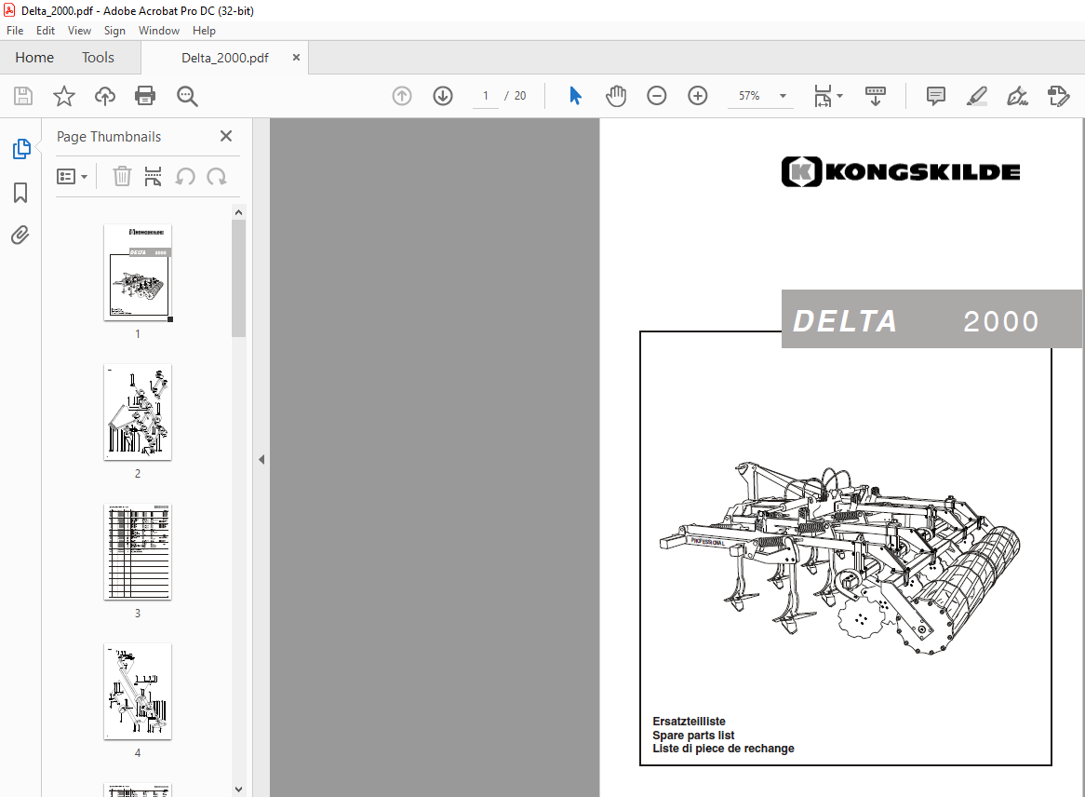Switch to the Home tab
The height and width of the screenshot is (797, 1085).
(34, 58)
